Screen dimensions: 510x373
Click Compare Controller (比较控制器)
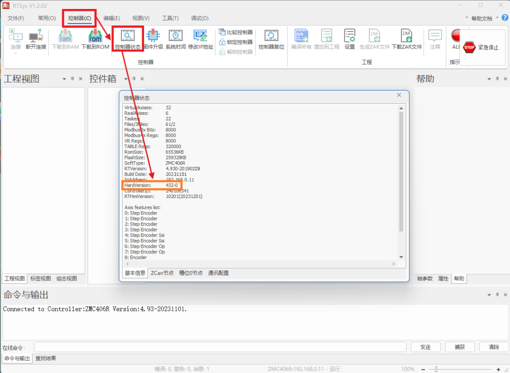point(236,32)
